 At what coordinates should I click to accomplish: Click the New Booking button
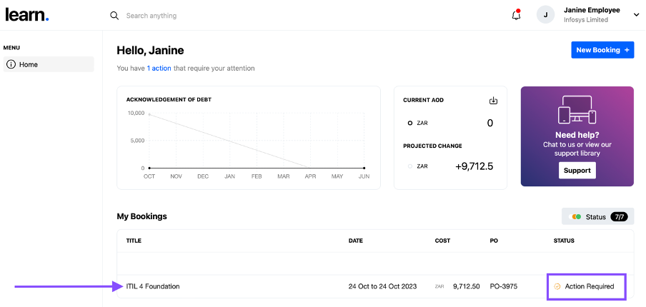tap(602, 50)
